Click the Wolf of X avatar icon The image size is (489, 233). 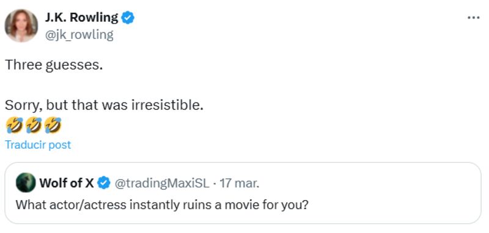[x=26, y=184]
